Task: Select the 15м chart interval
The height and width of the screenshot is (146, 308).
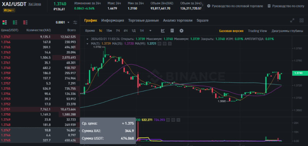Action: coord(109,31)
